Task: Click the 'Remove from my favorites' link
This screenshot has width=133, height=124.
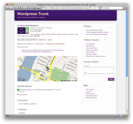Action: [55, 44]
